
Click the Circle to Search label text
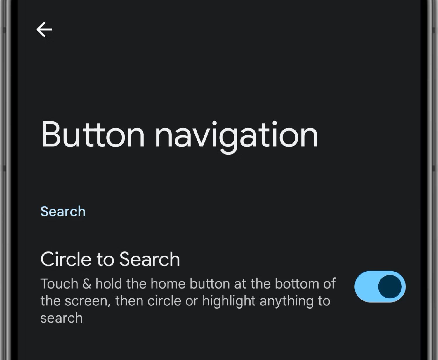(x=110, y=259)
